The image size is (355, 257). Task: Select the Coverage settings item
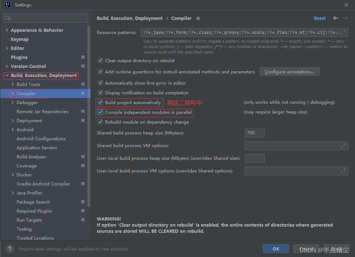[x=27, y=166]
